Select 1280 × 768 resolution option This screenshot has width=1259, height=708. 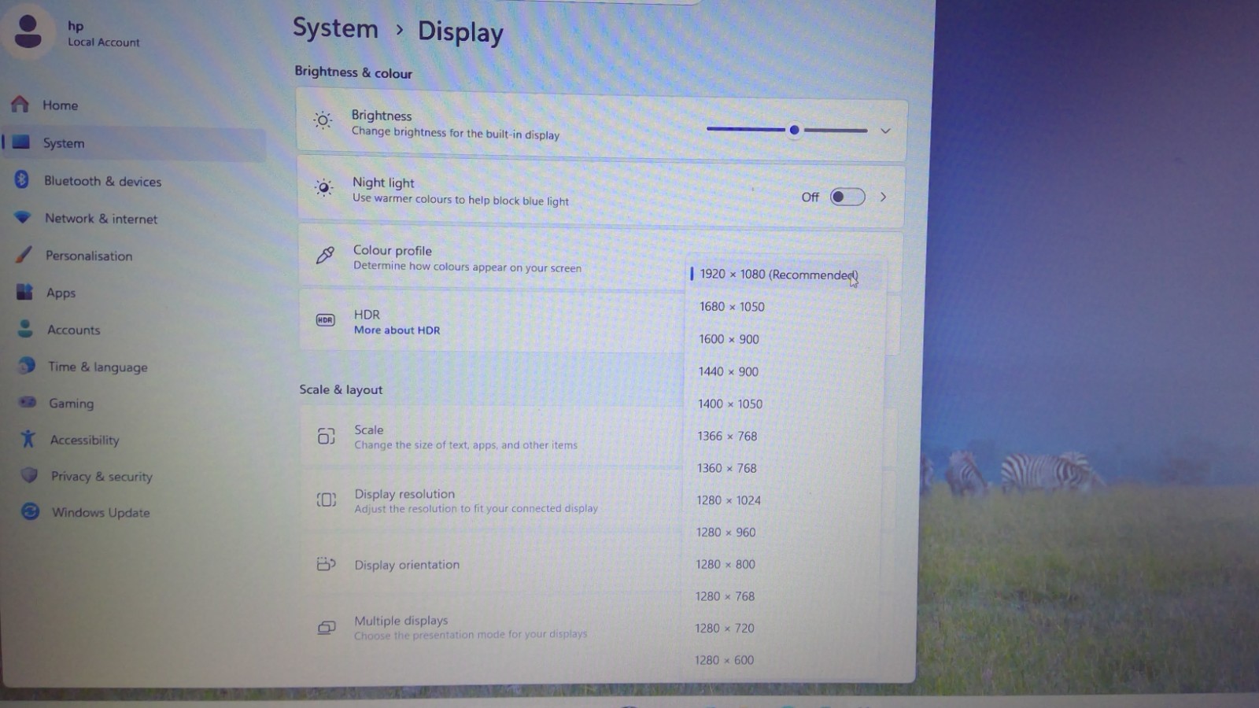779,596
